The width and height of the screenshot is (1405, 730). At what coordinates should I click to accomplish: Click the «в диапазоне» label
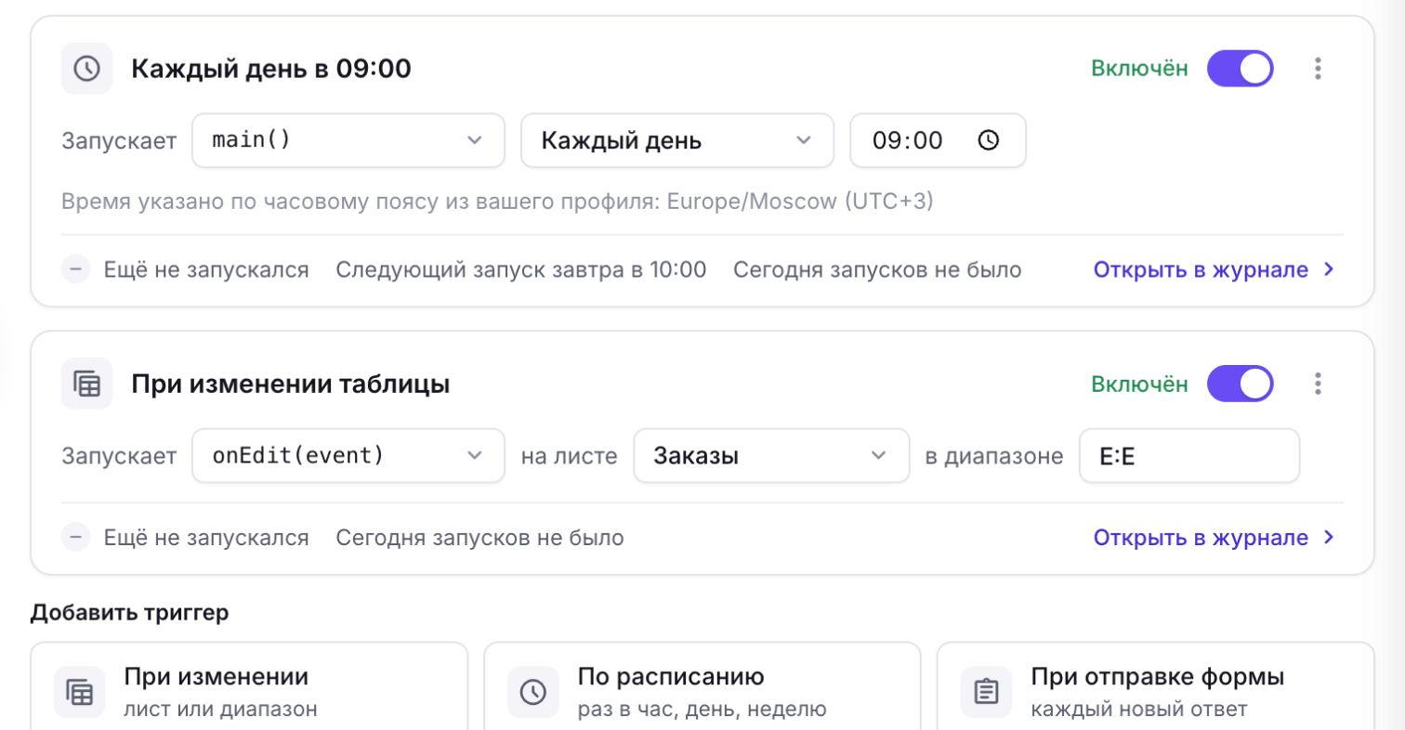click(994, 456)
